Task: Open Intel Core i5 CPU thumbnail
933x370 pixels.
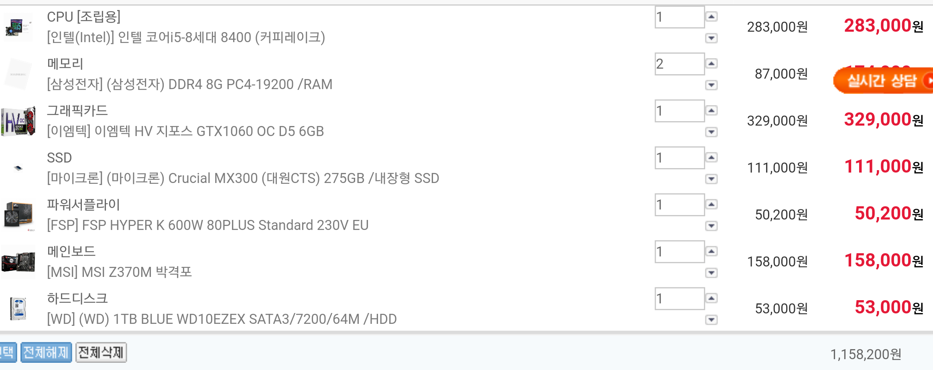Action: [18, 27]
